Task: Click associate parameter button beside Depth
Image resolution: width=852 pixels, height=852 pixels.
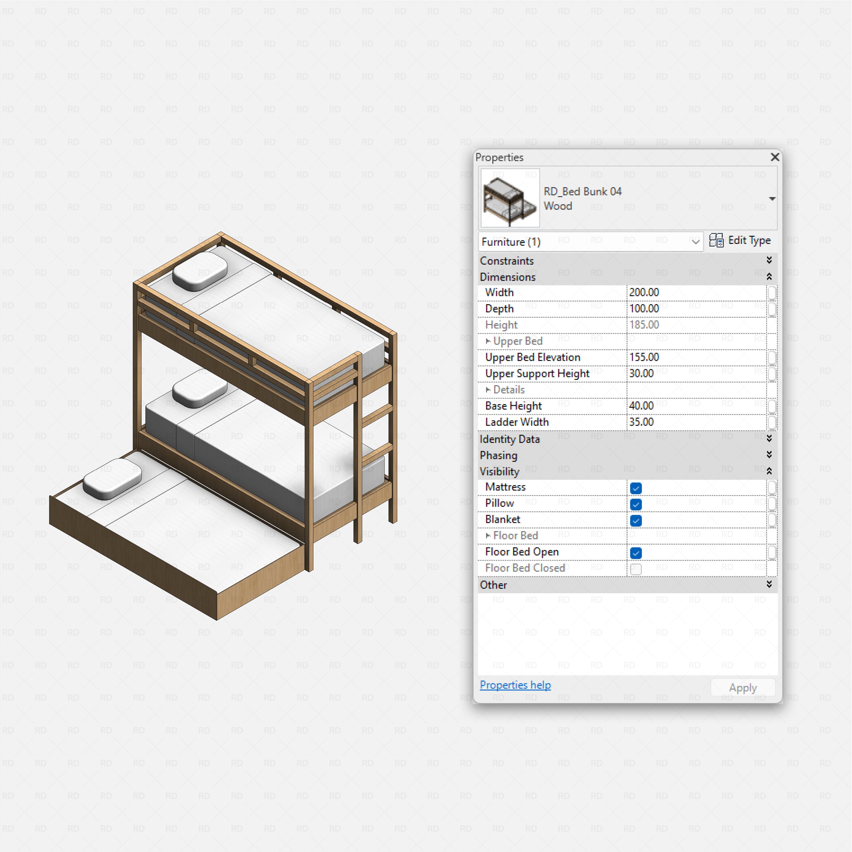Action: coord(772,309)
